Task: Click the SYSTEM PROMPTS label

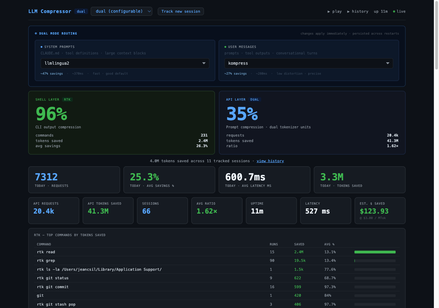Action: (59, 47)
